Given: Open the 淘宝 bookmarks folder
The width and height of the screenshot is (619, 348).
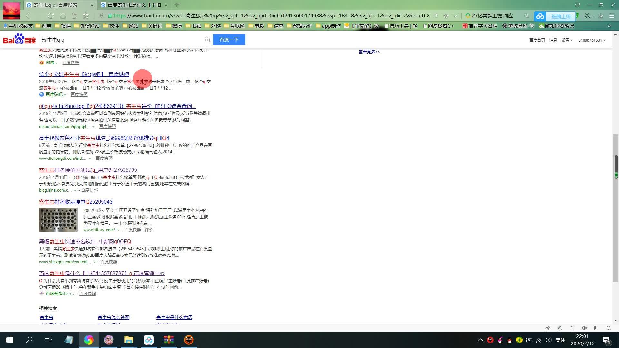Looking at the screenshot, I should (43, 26).
